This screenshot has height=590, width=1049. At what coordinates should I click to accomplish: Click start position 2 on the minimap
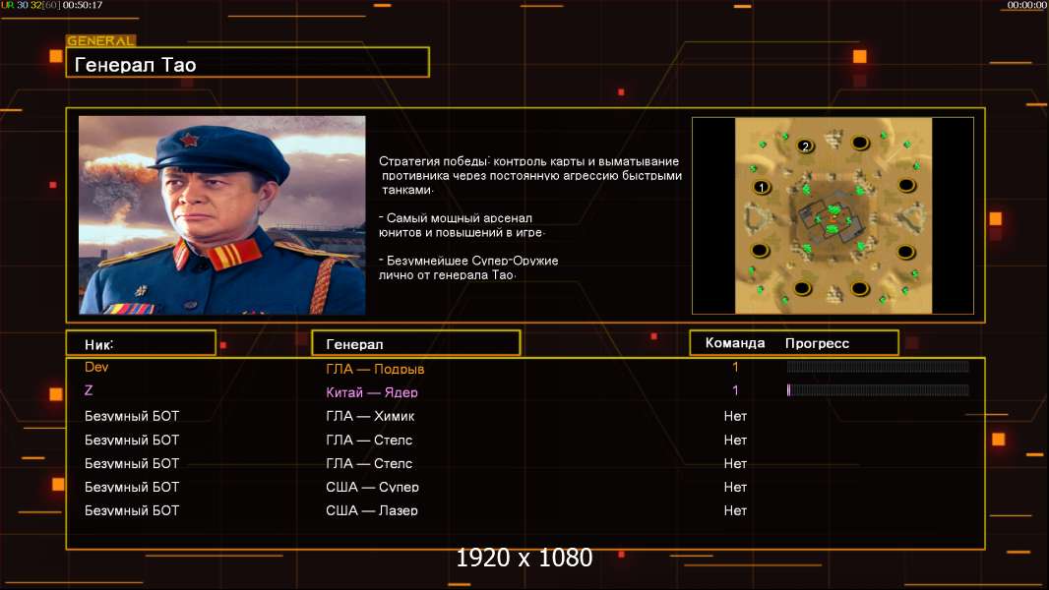(x=806, y=146)
